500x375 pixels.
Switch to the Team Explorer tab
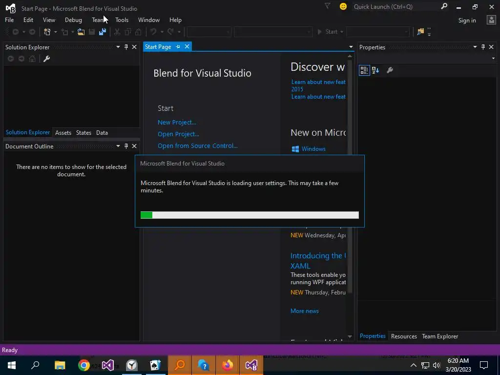[440, 336]
